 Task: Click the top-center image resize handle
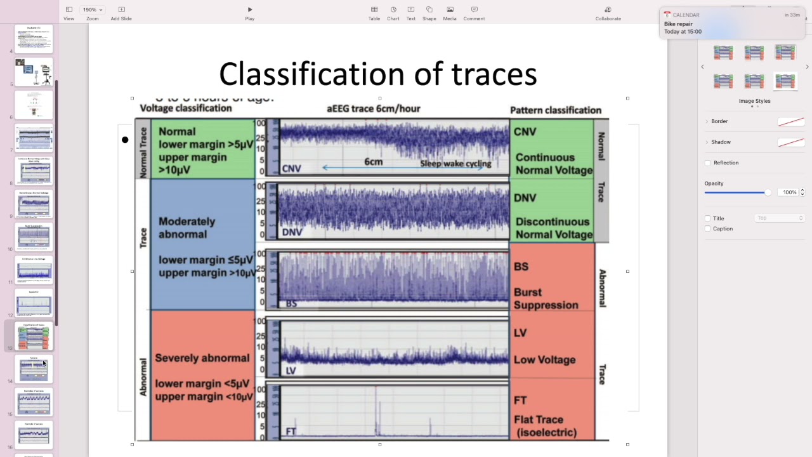(380, 98)
